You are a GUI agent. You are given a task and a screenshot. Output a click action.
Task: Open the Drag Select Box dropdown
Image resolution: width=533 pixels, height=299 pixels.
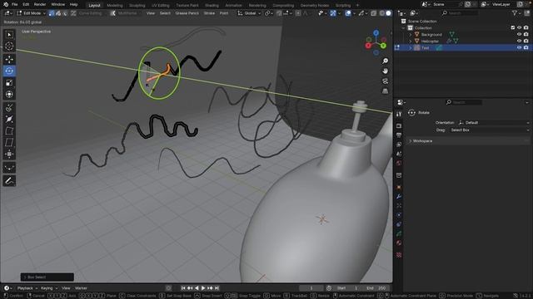pos(489,130)
